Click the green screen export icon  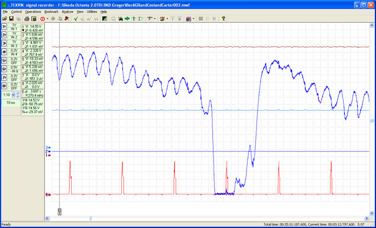[x=34, y=19]
